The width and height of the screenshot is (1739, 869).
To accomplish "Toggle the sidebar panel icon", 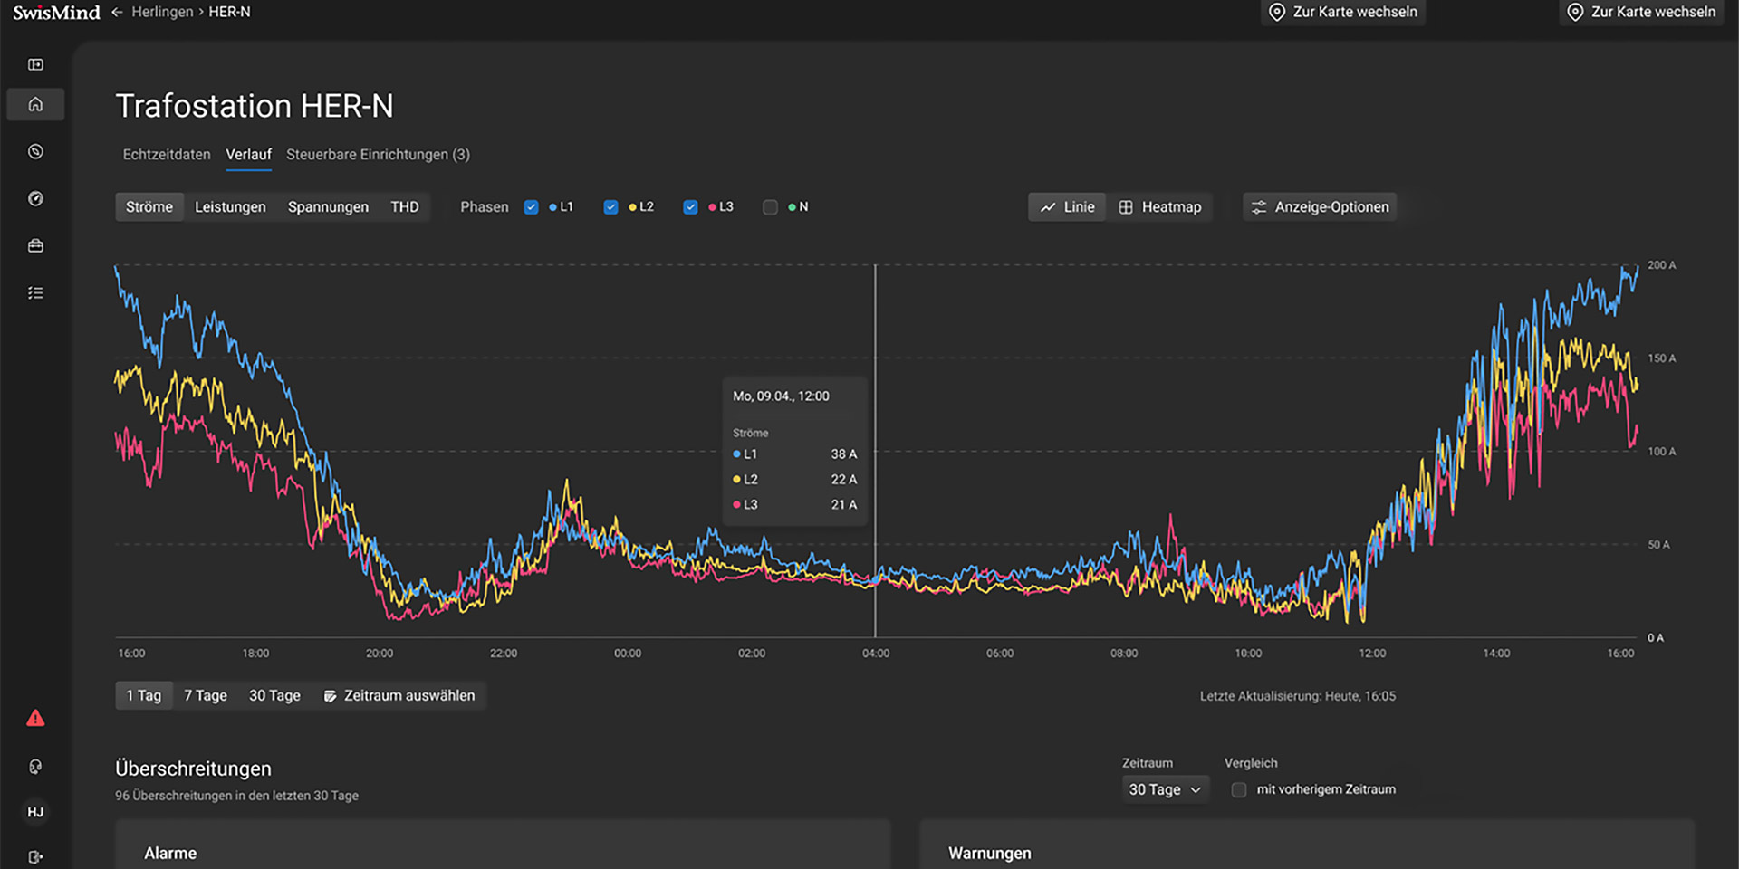I will 35,64.
